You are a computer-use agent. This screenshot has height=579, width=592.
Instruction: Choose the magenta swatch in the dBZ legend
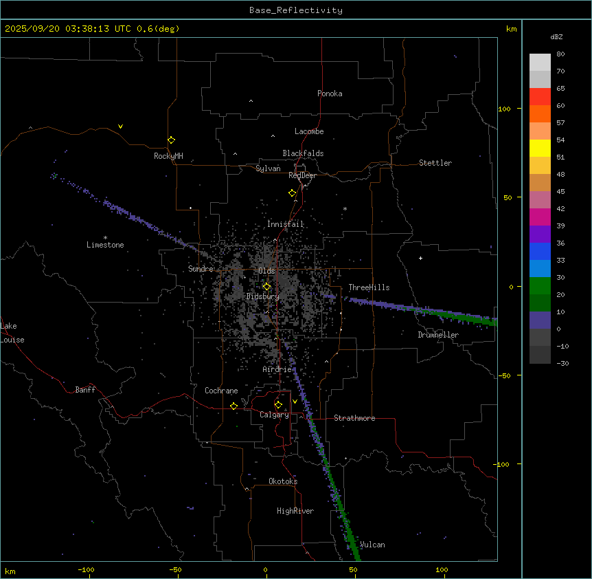(x=540, y=217)
